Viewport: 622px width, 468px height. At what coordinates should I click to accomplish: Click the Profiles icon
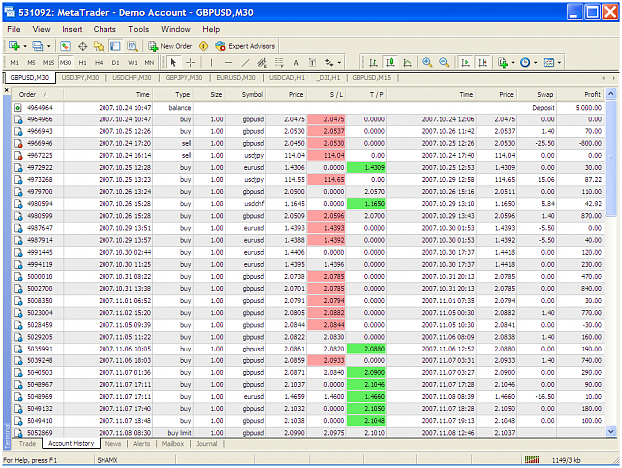coord(37,46)
